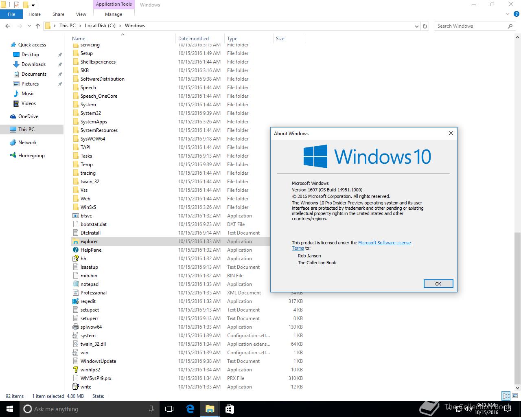Click the search magnifier icon

click(x=510, y=26)
